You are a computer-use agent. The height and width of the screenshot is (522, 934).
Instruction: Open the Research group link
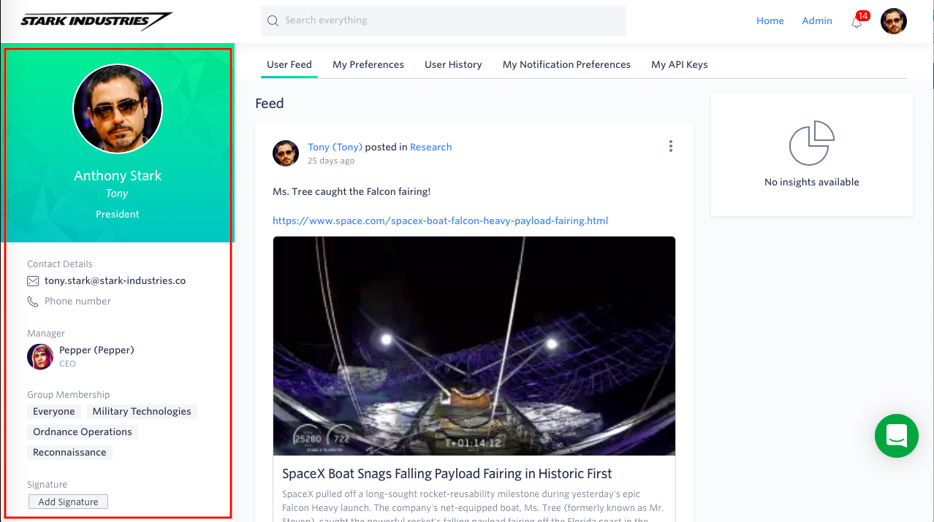pos(431,147)
